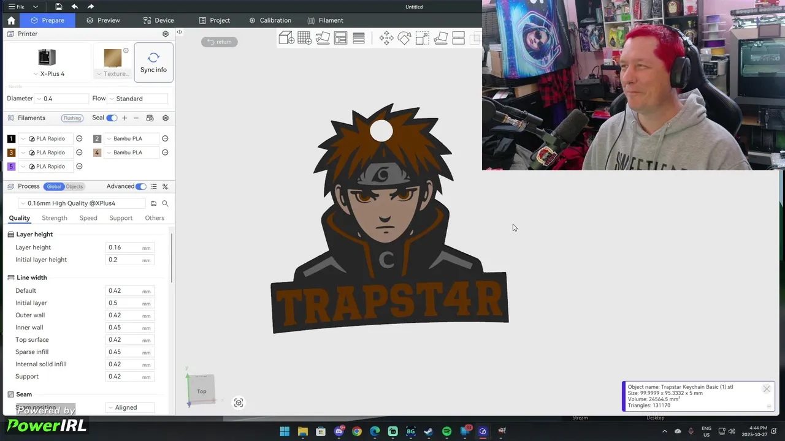Click the compare presets icon

coord(165,186)
